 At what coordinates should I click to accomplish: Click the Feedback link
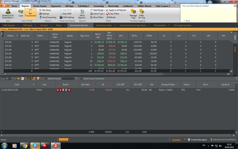[176, 140]
